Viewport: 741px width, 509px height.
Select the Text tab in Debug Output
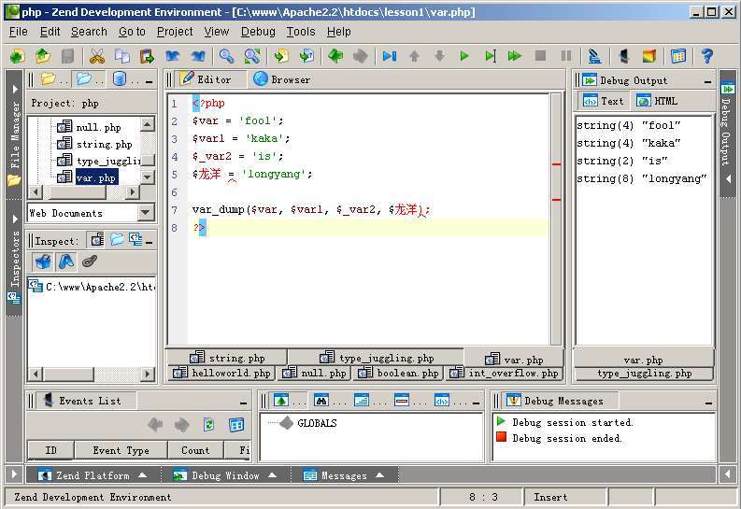tap(603, 101)
